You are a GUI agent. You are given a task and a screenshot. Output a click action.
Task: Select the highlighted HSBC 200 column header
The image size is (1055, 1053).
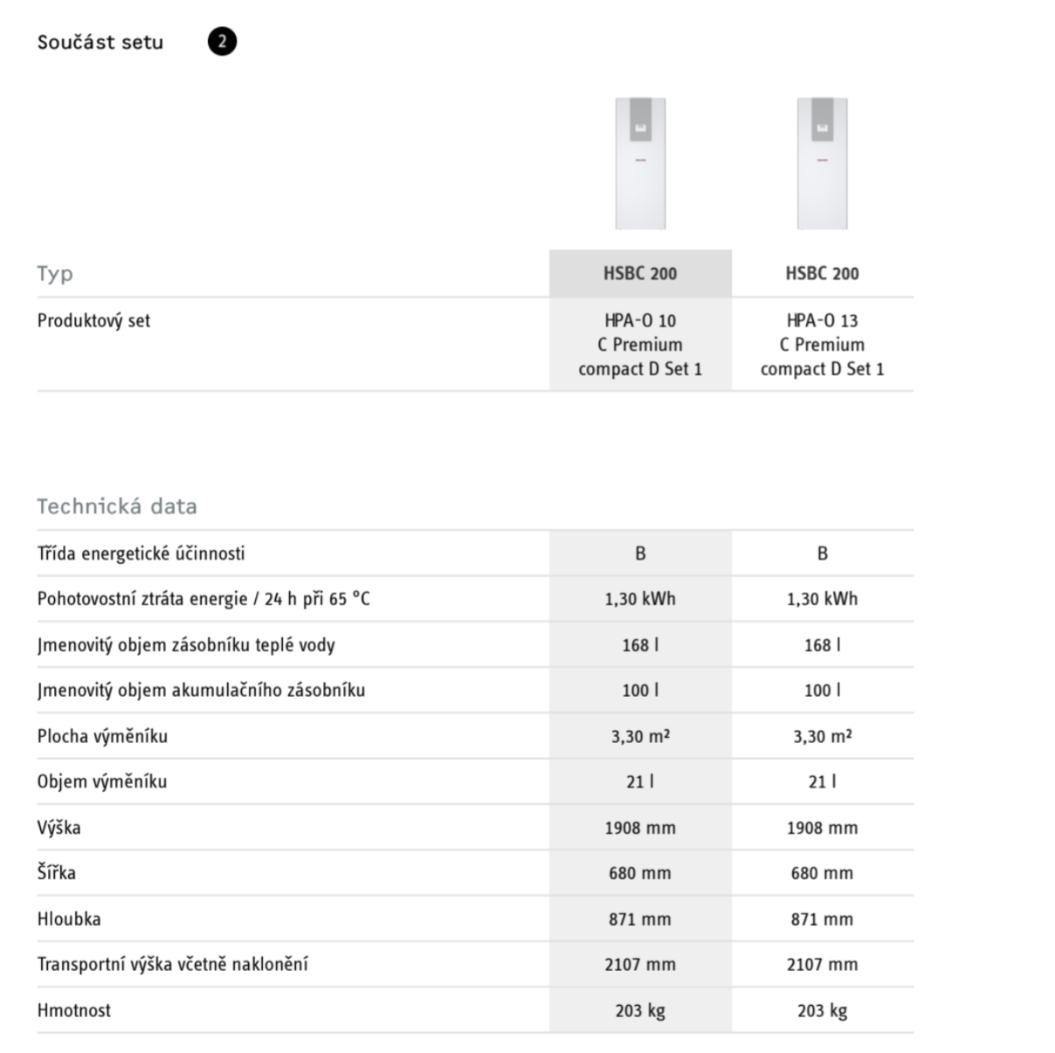[640, 273]
